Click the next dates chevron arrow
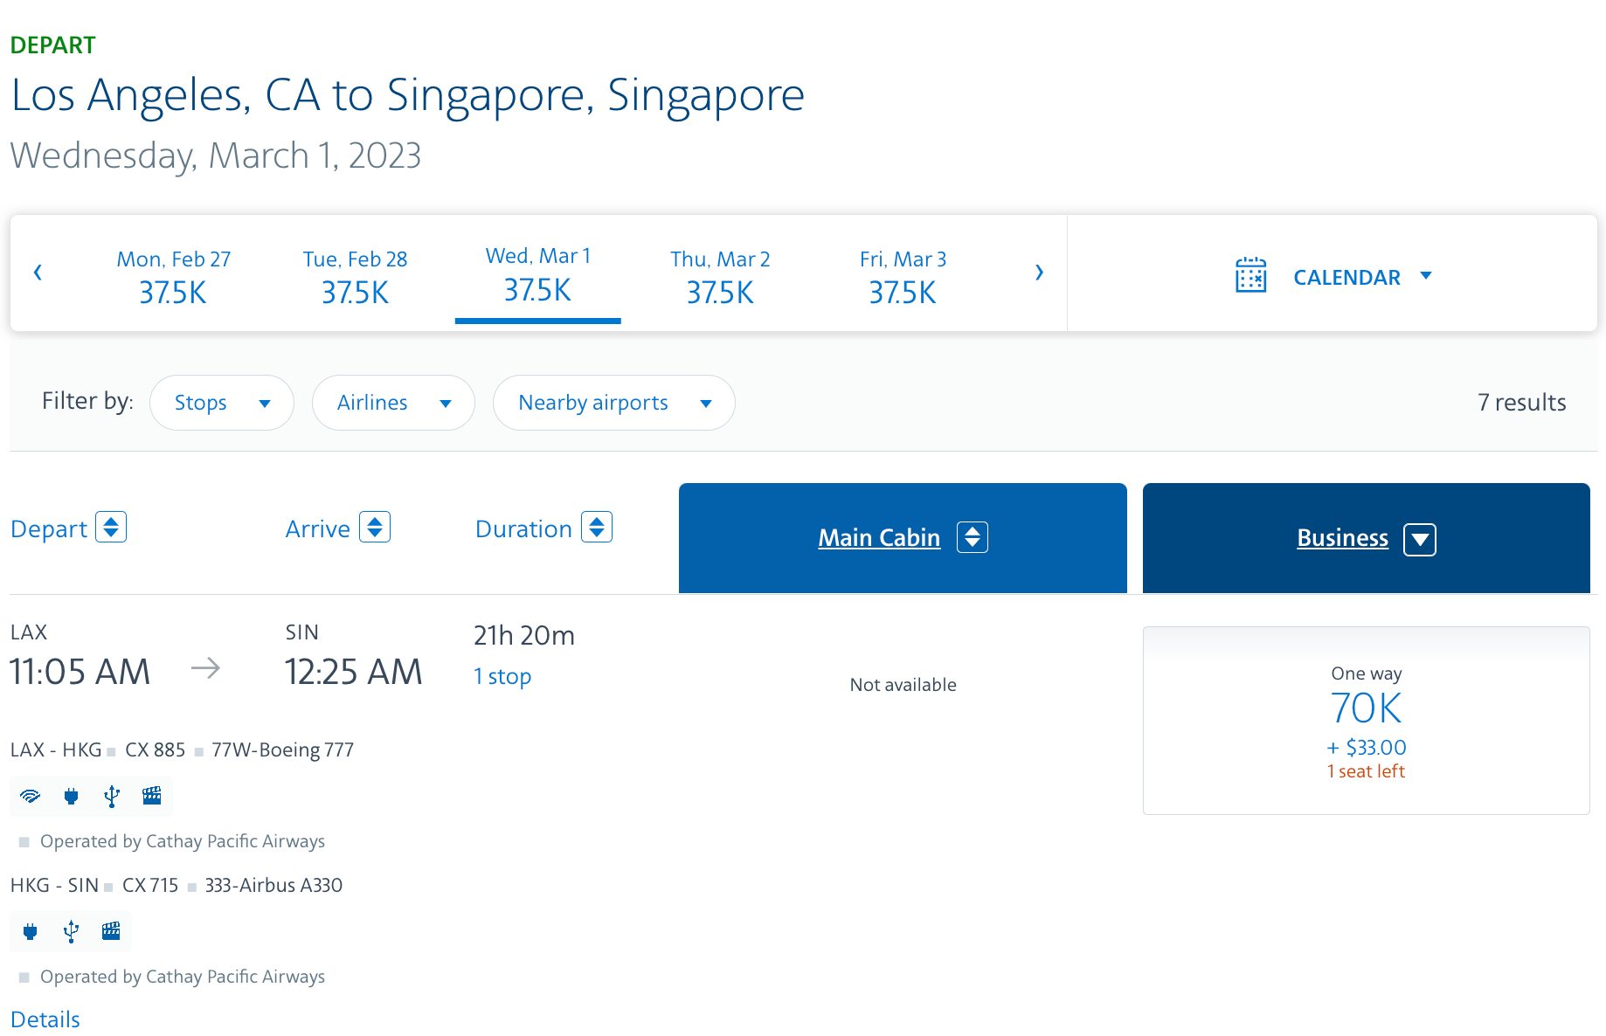This screenshot has width=1606, height=1036. [1039, 273]
